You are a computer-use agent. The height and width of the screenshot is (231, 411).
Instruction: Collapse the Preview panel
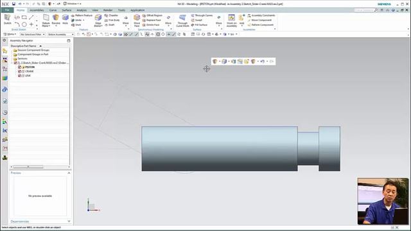(69, 173)
